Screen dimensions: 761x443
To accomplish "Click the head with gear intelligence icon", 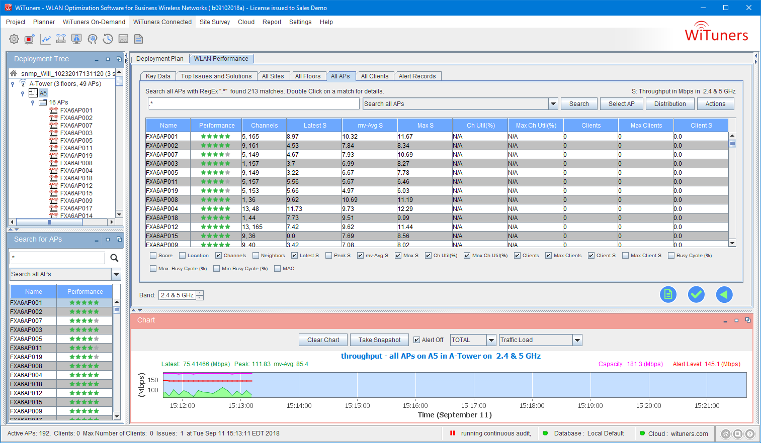I will point(92,39).
